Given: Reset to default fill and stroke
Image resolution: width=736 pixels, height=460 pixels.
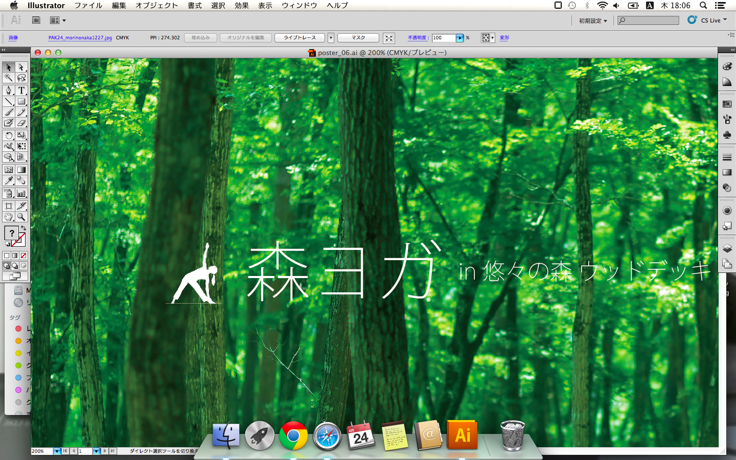Looking at the screenshot, I should click(x=7, y=244).
